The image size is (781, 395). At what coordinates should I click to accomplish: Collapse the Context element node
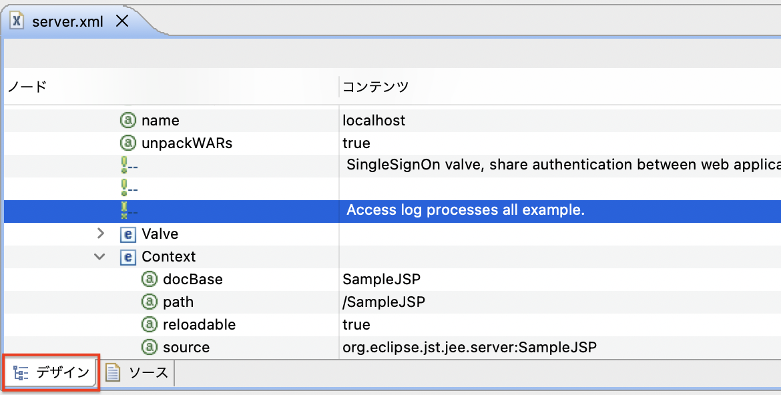click(x=99, y=256)
